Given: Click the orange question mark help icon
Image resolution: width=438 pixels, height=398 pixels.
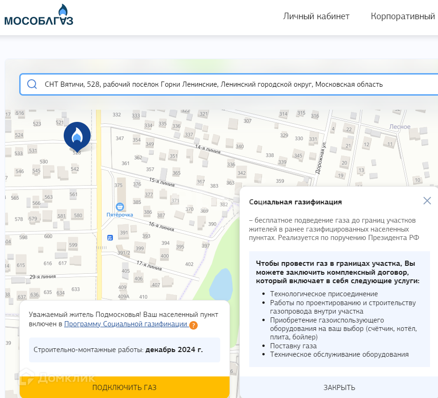Looking at the screenshot, I should [193, 325].
